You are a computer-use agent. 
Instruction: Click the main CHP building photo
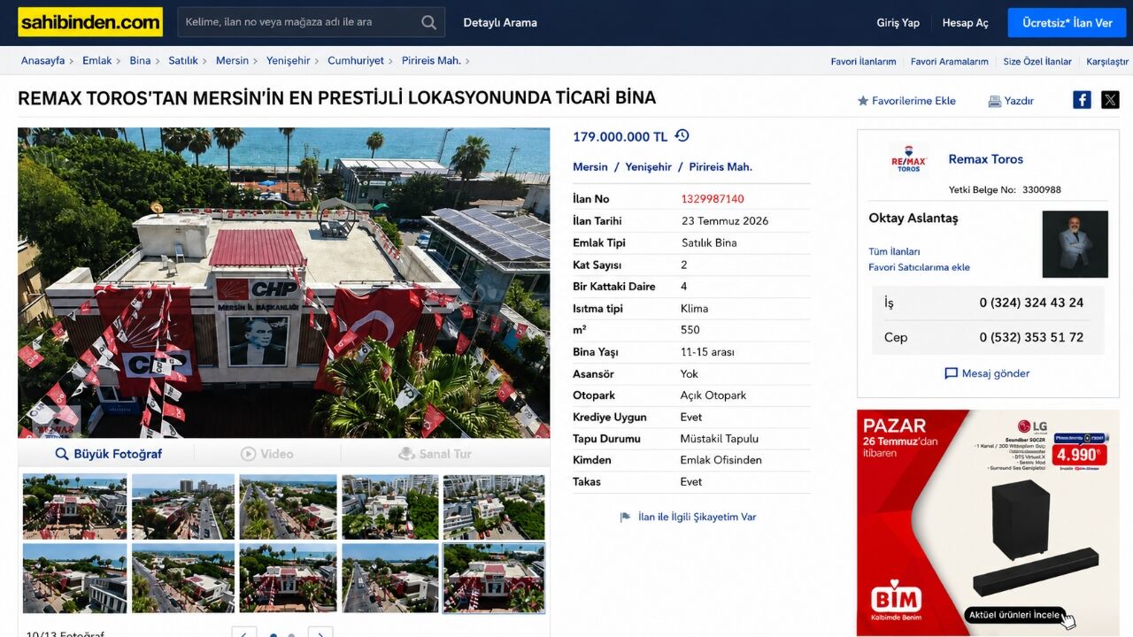point(283,283)
